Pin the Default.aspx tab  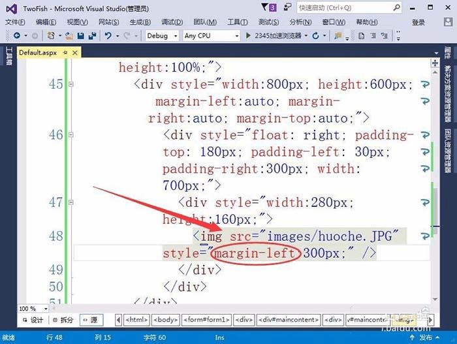pyautogui.click(x=65, y=52)
